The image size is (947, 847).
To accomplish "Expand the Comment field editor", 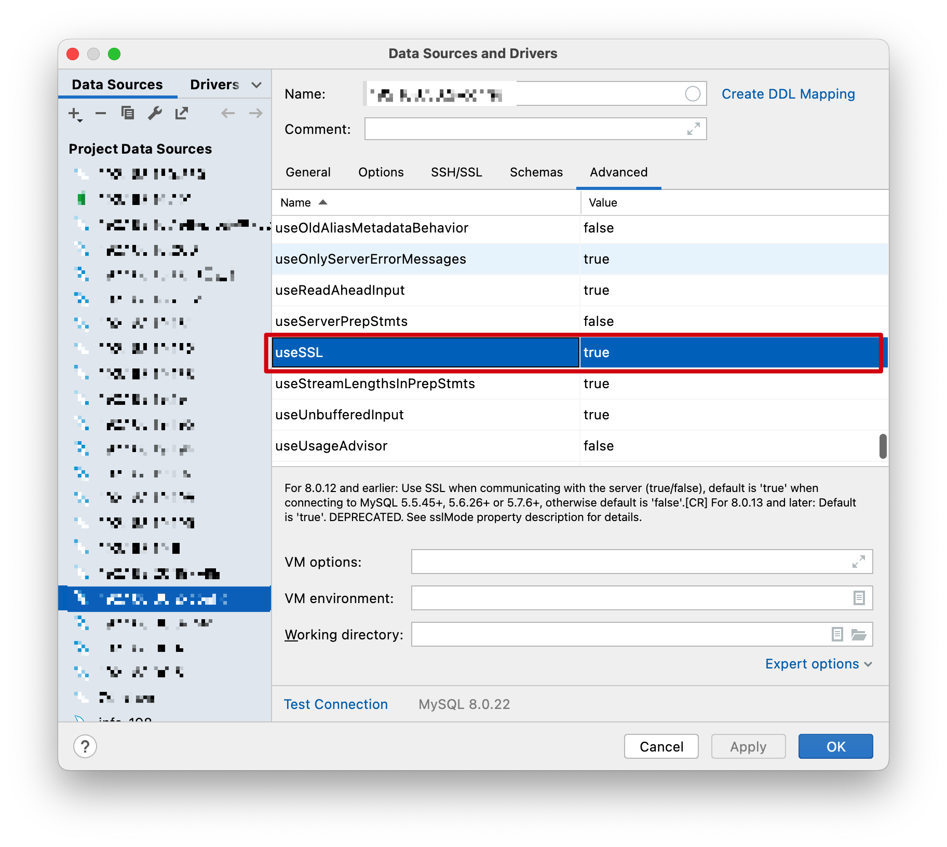I will pyautogui.click(x=693, y=129).
